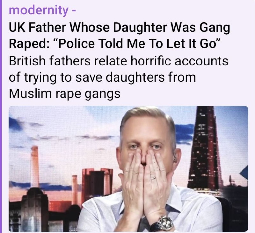This screenshot has width=255, height=233.
Task: Open the article preview image
Action: point(128,168)
